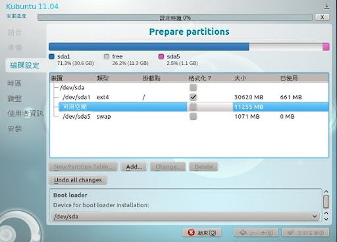The width and height of the screenshot is (337, 242).
Task: Click the back arrow icon on previous button
Action: (x=243, y=233)
